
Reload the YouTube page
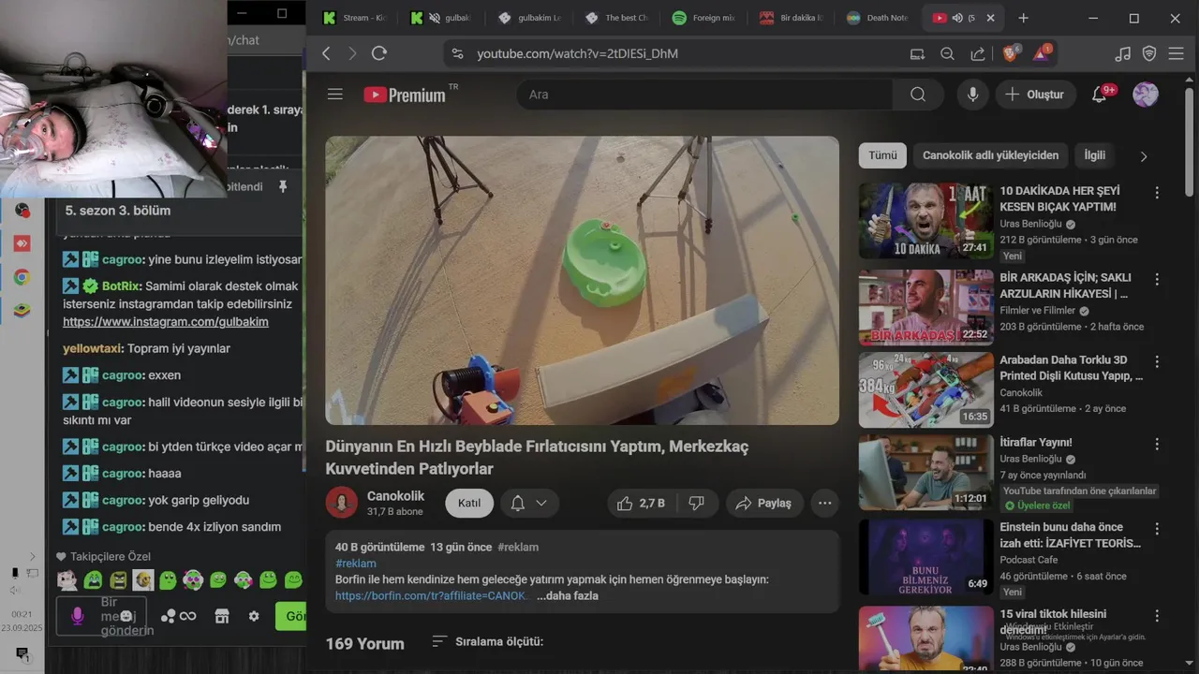(x=379, y=53)
